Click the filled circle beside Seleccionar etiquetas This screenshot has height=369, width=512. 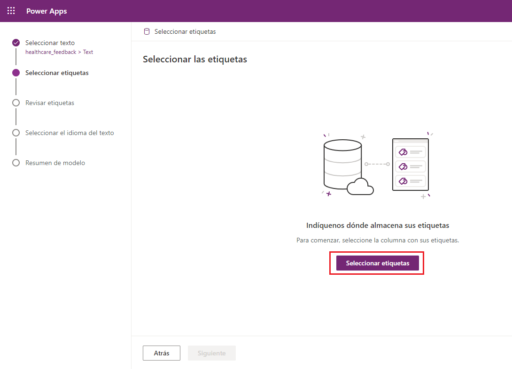coord(16,73)
